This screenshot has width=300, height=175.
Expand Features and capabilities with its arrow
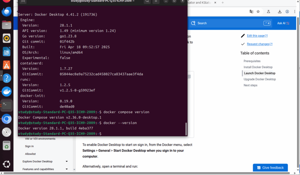coord(67,169)
